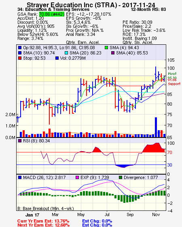Click the Low Risk Trade: -3.6% entry

coord(144,30)
